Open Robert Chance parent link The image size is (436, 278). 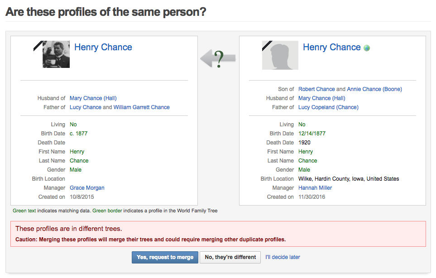(x=316, y=89)
